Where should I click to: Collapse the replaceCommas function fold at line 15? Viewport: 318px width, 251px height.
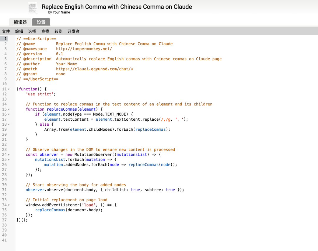coord(9,109)
